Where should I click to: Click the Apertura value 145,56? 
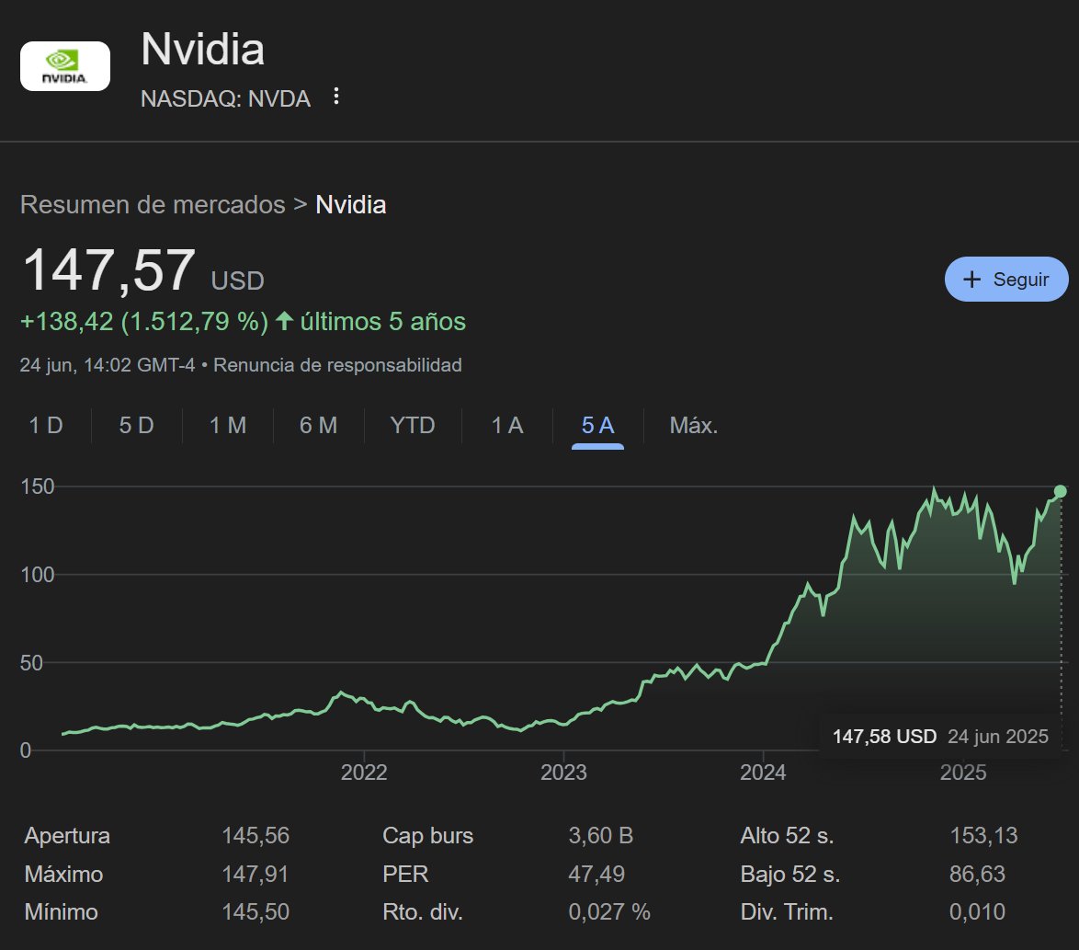point(256,835)
